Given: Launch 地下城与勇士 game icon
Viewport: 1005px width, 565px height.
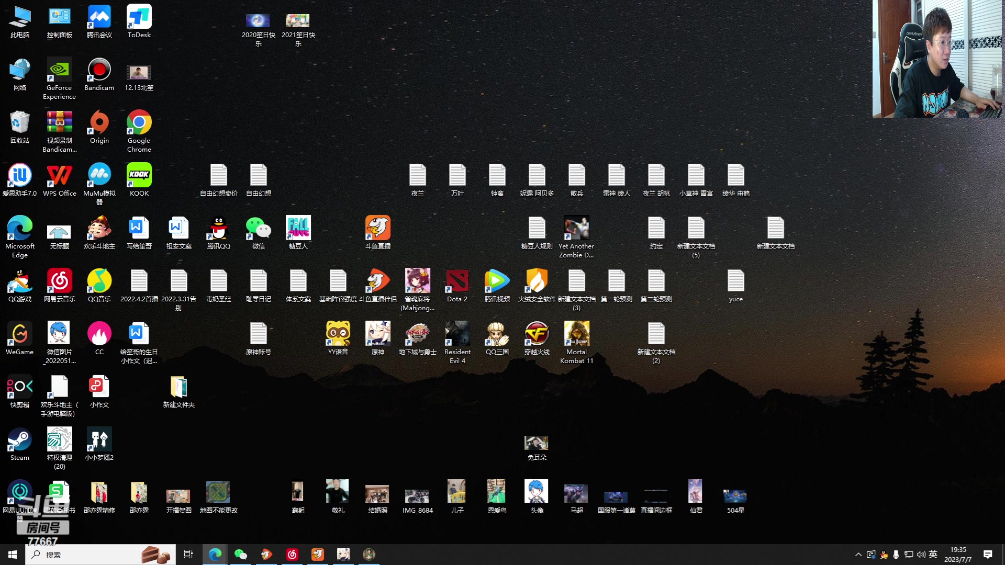Looking at the screenshot, I should [x=418, y=338].
